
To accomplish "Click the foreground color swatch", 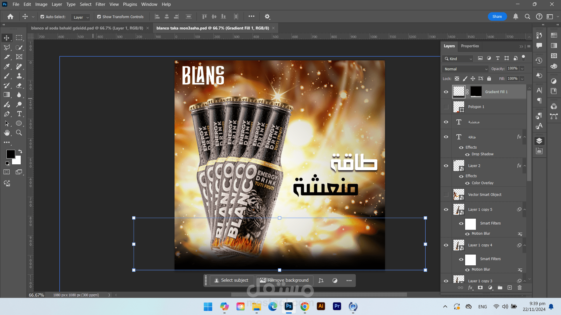I will point(11,154).
